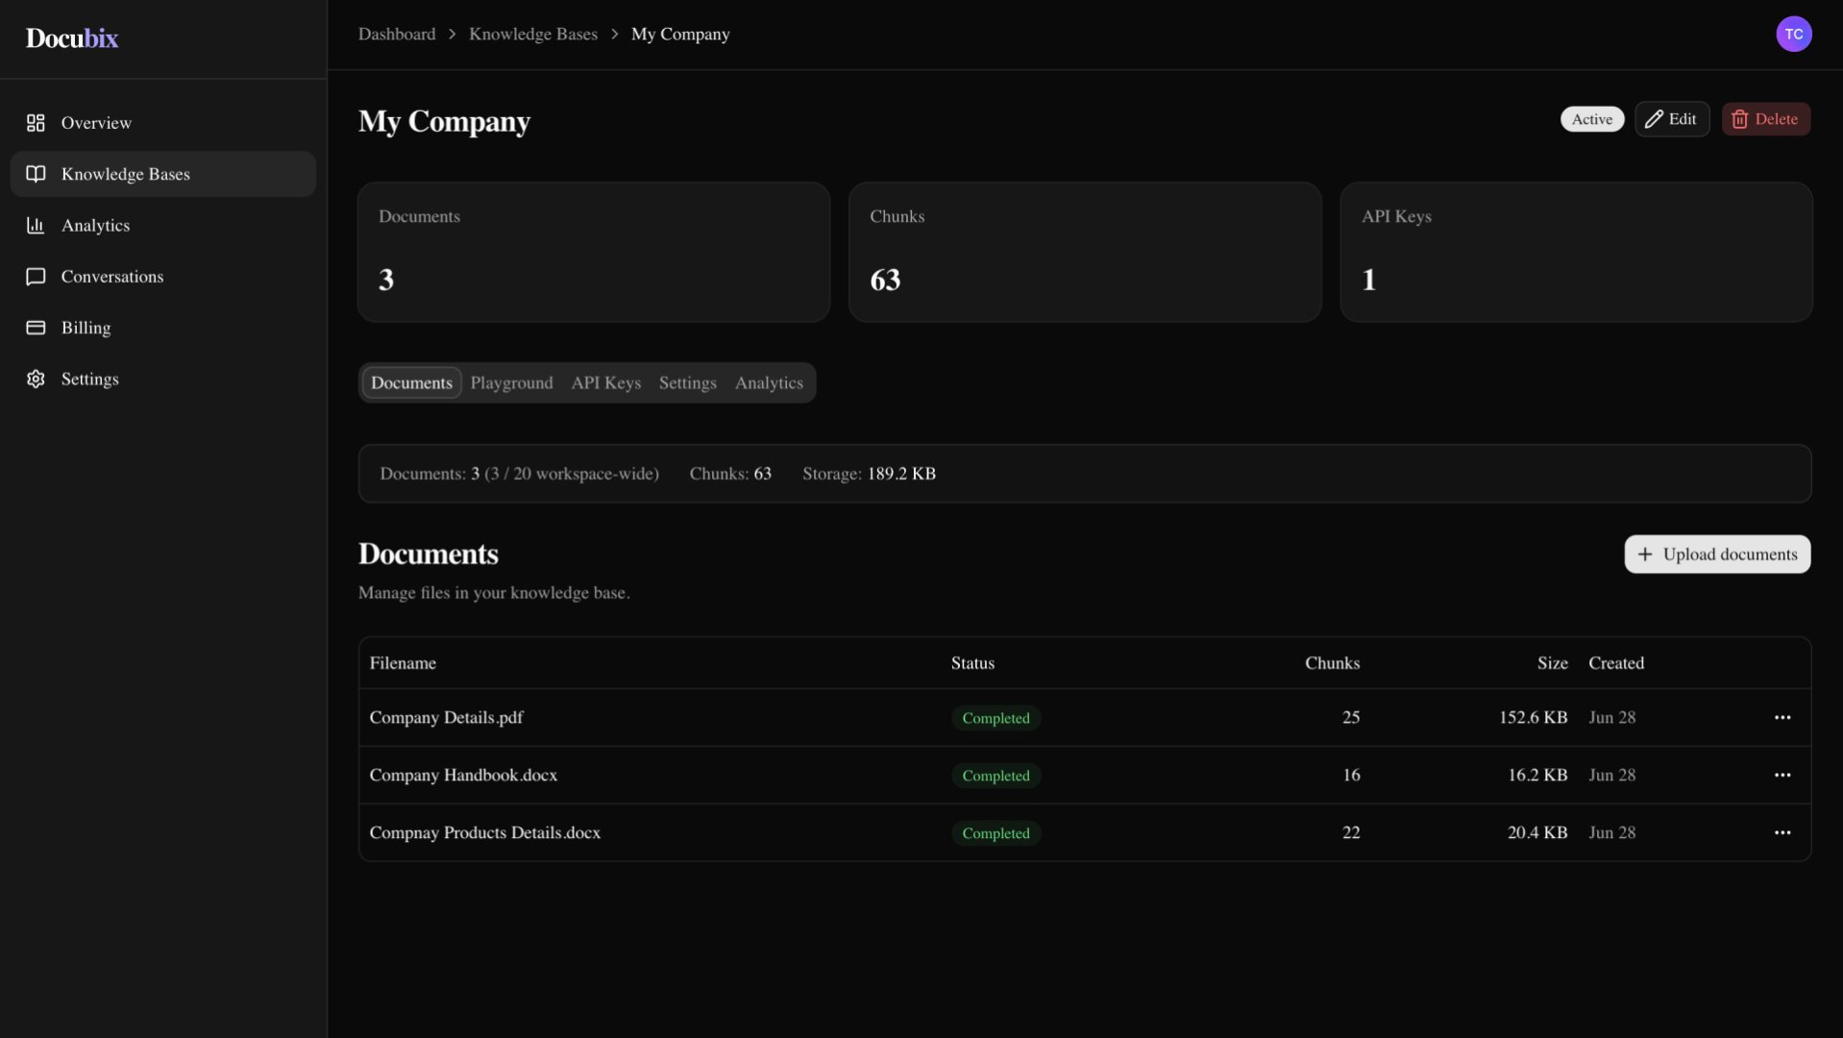Click the Delete button label

tap(1776, 119)
